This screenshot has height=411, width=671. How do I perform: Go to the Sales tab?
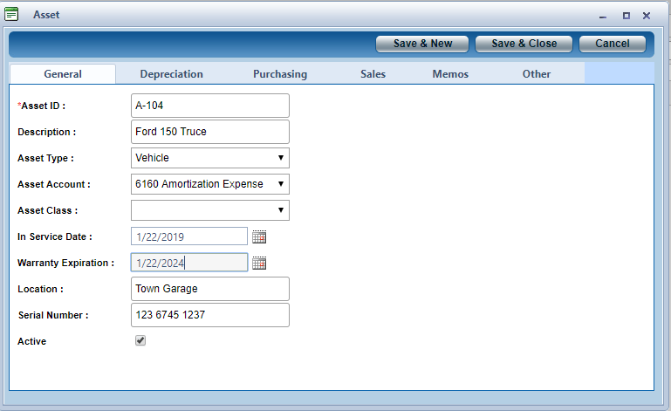[x=373, y=74]
